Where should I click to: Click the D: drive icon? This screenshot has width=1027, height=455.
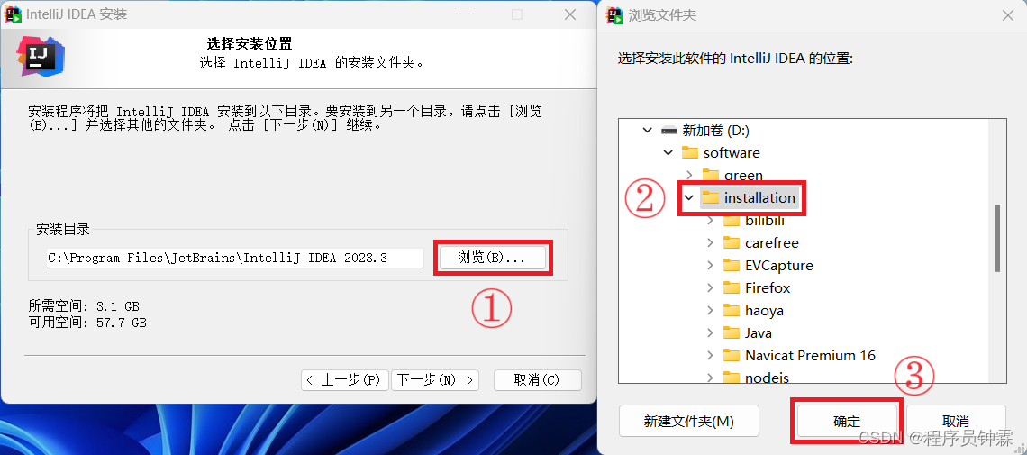[668, 131]
